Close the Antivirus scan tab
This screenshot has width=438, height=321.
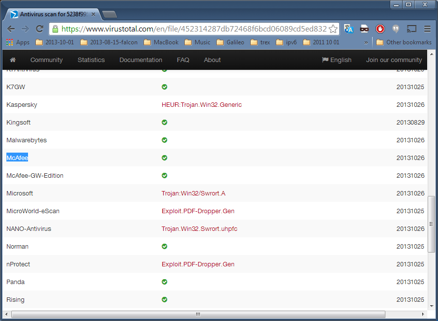[x=93, y=14]
